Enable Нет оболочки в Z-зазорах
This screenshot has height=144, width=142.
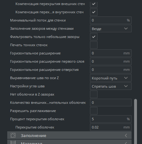pyautogui.click(x=94, y=94)
